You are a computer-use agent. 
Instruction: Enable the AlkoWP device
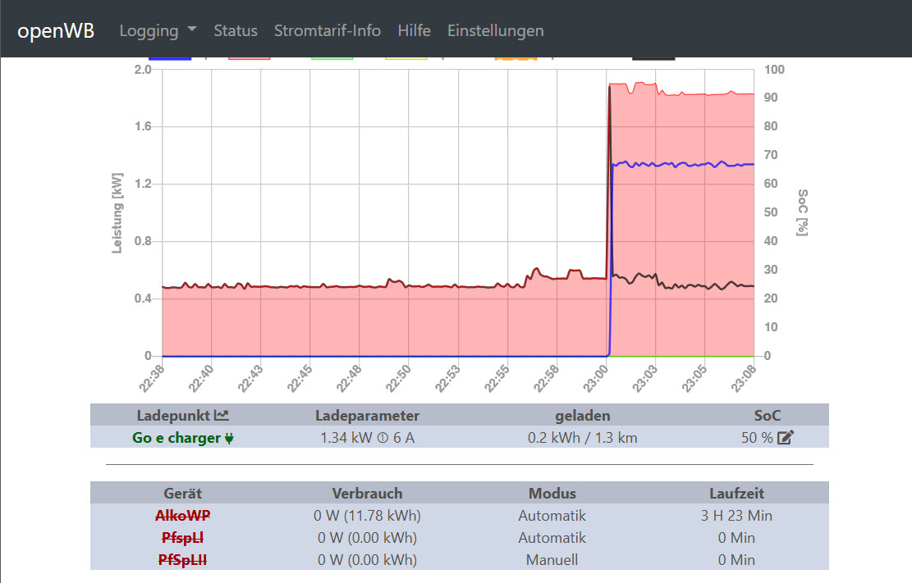click(182, 516)
